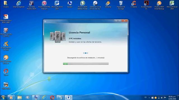Screen dimensions: 179x100
Task: Click the orange Avast tray icon
Action: pyautogui.click(x=156, y=97)
